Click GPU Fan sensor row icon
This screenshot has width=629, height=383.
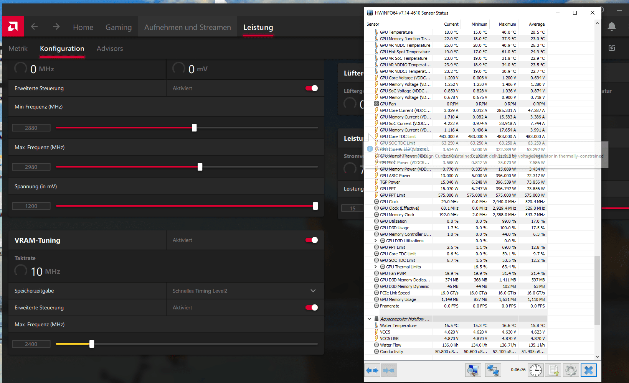point(376,104)
